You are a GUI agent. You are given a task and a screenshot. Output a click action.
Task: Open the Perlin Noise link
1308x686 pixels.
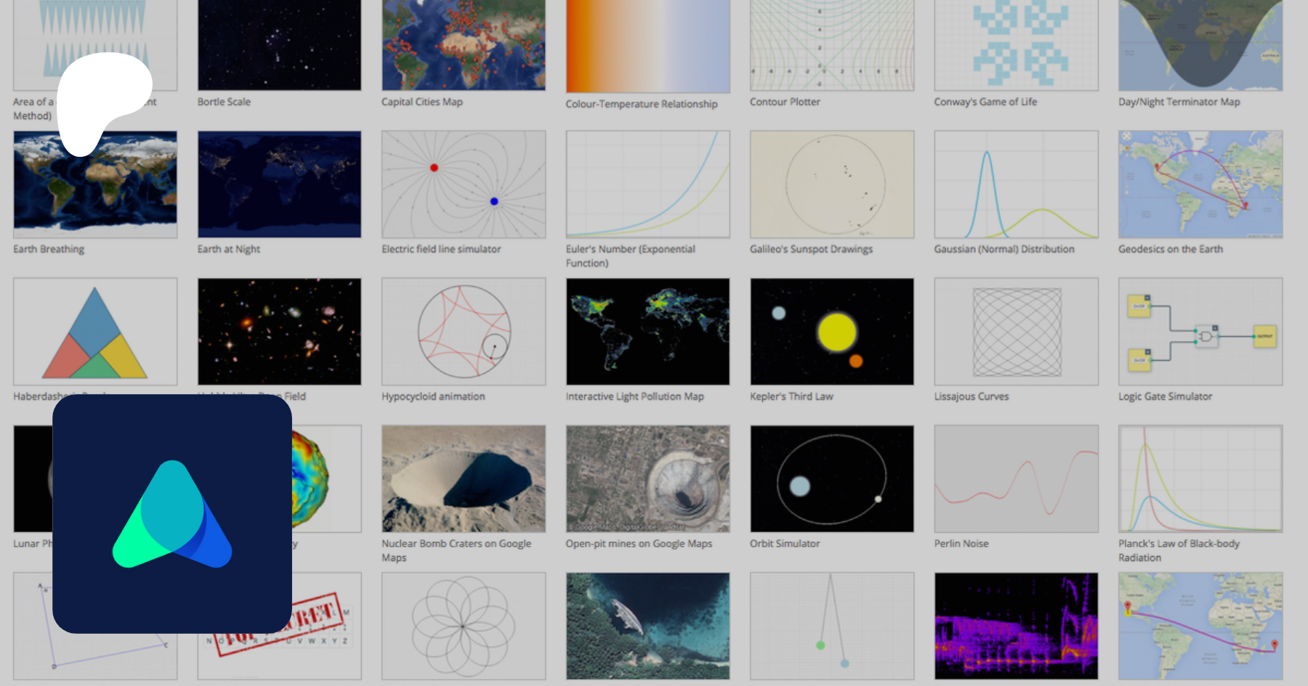(x=961, y=544)
